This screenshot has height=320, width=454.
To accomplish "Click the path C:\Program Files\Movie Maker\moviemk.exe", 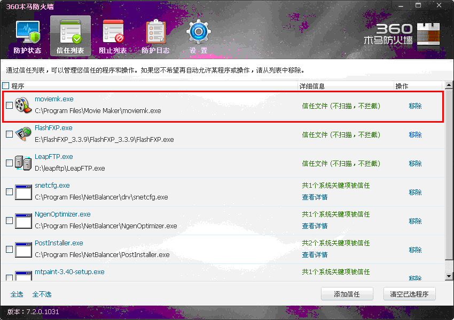I will (98, 111).
